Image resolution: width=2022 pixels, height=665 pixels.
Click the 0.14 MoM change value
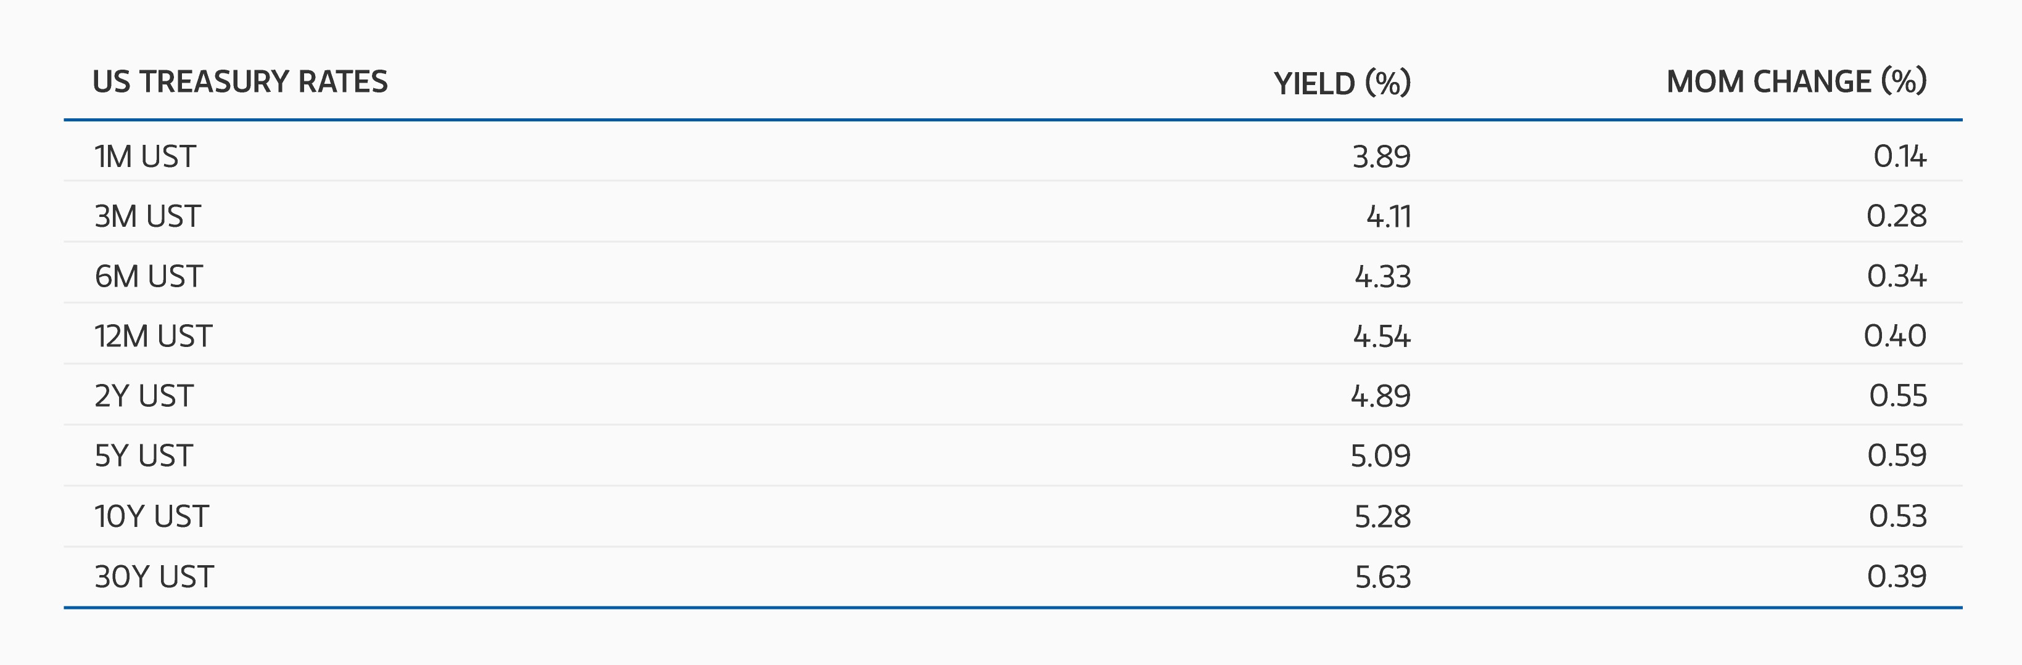(x=1899, y=157)
